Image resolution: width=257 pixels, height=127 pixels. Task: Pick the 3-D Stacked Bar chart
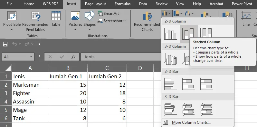188,109
